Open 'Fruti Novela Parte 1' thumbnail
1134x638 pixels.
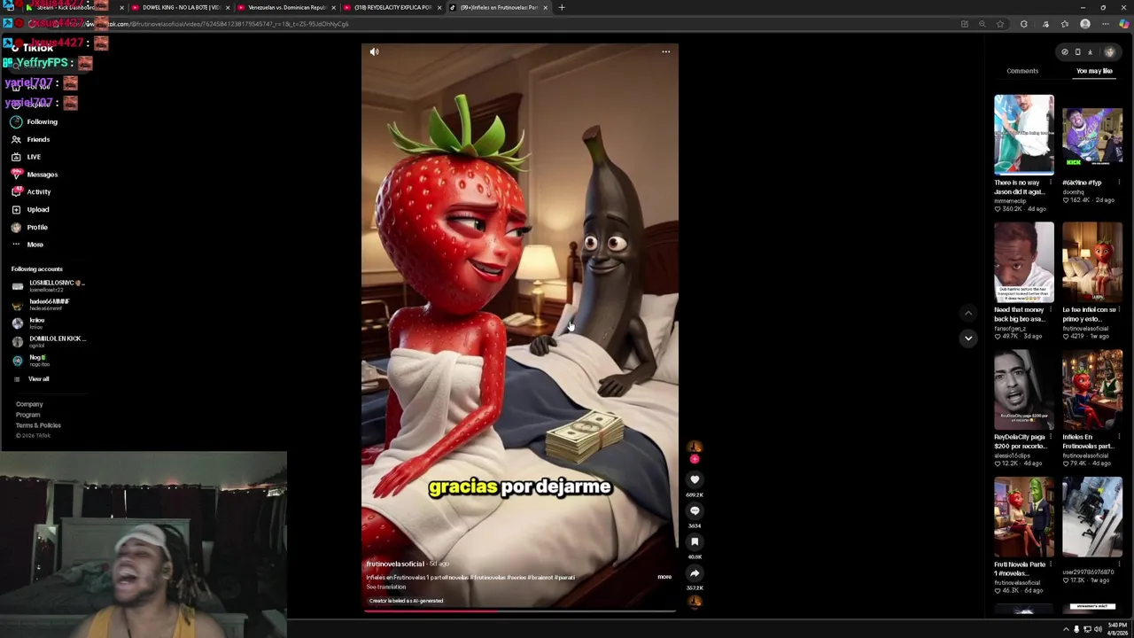click(x=1024, y=517)
